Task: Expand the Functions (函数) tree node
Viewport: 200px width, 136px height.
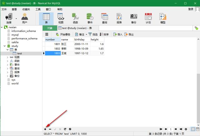Action: (7, 61)
